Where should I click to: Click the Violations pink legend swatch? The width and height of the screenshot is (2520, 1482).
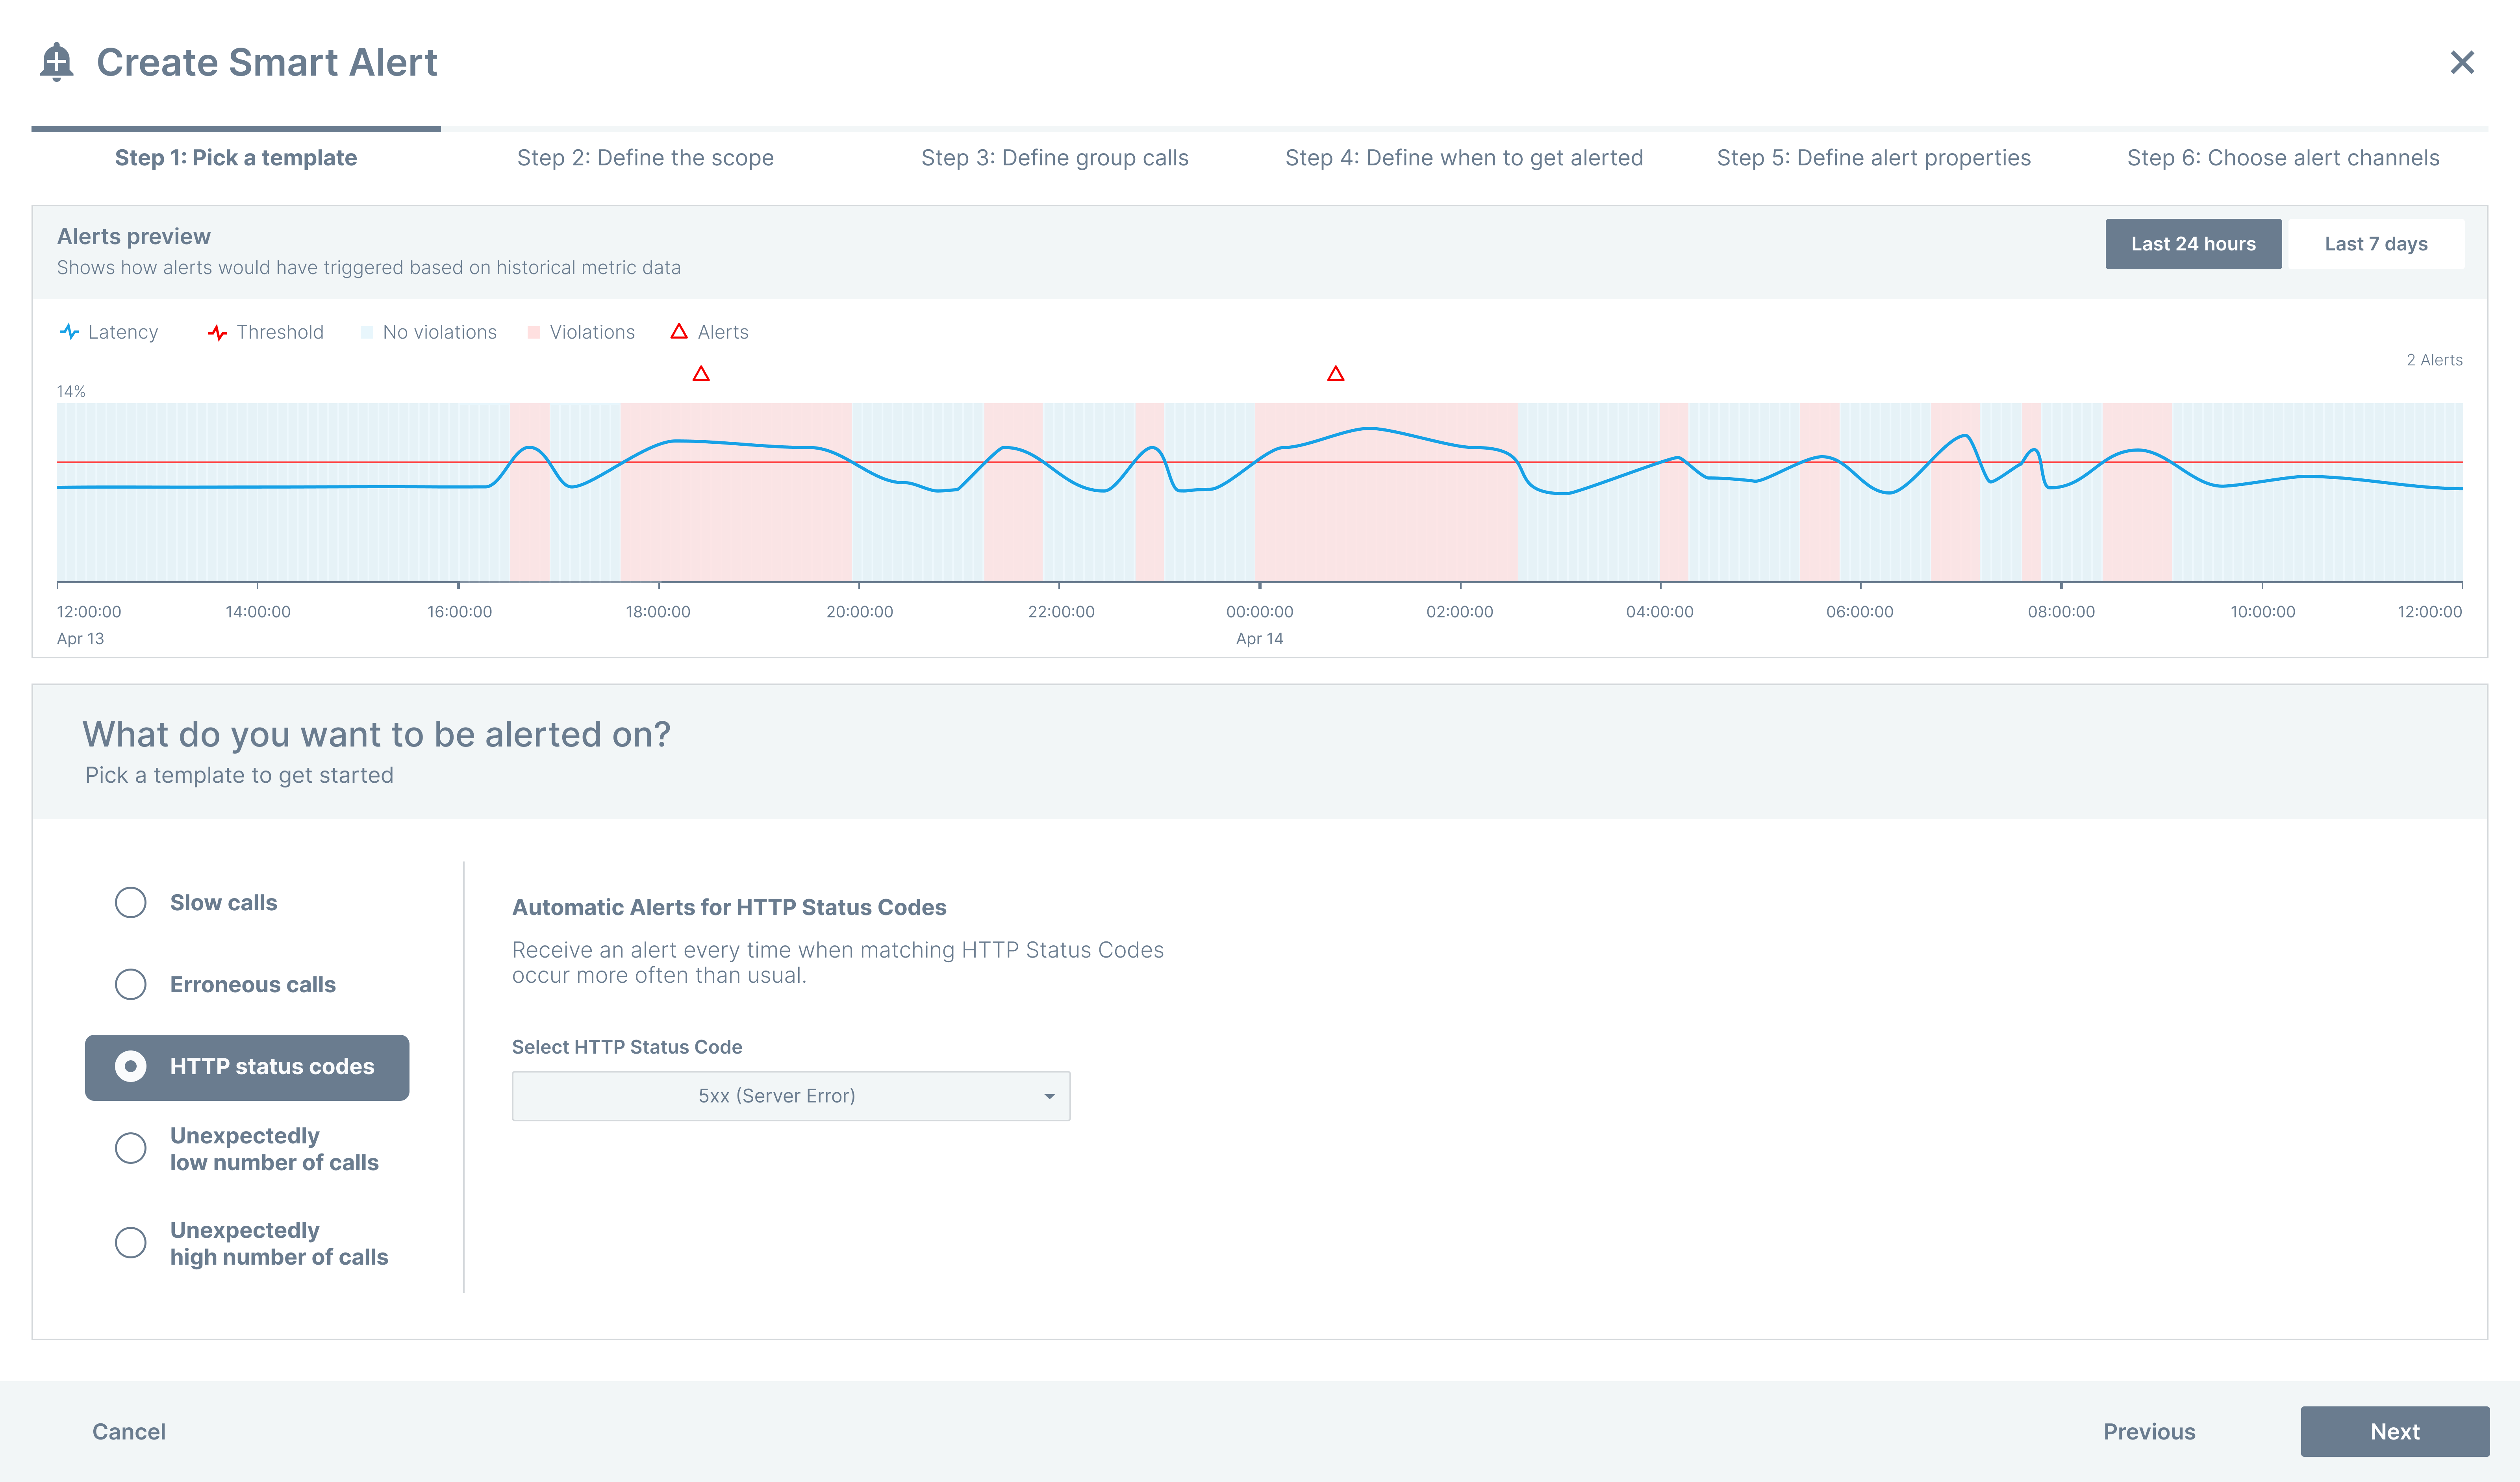click(x=534, y=332)
